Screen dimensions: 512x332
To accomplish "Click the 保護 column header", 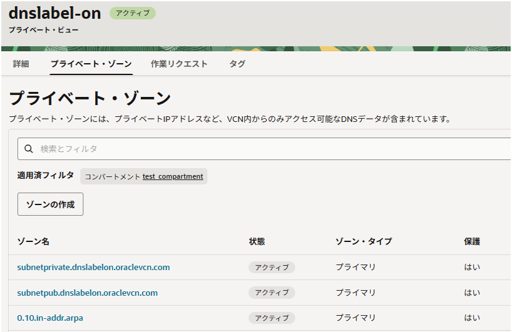I will click(x=472, y=241).
